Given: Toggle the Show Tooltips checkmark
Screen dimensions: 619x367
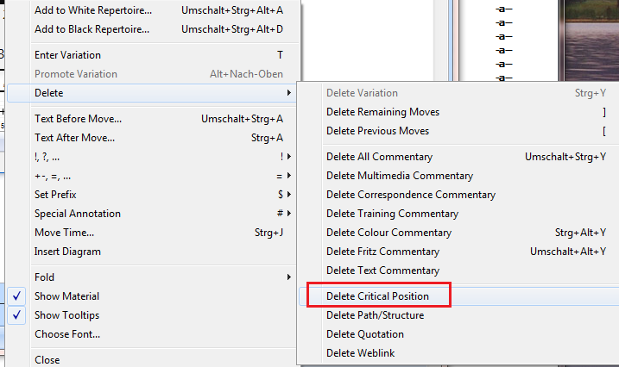Looking at the screenshot, I should (17, 315).
